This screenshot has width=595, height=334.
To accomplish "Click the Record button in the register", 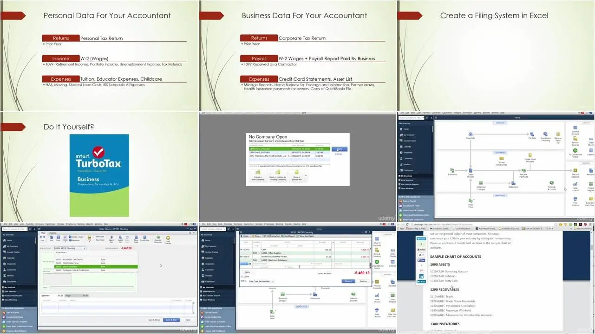I will coord(348,281).
